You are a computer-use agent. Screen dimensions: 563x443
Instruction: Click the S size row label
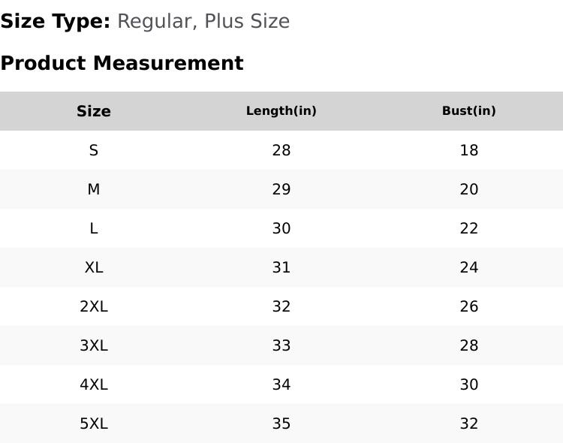[x=94, y=150]
